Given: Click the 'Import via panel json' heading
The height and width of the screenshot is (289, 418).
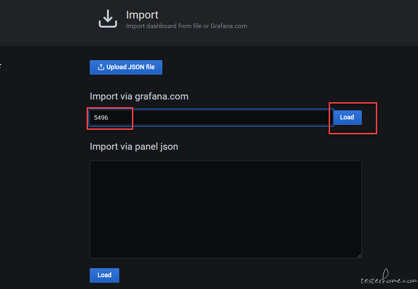Looking at the screenshot, I should [134, 147].
